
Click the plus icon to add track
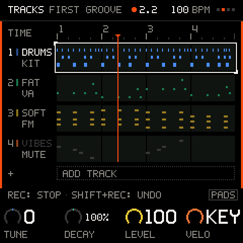pos(11,174)
